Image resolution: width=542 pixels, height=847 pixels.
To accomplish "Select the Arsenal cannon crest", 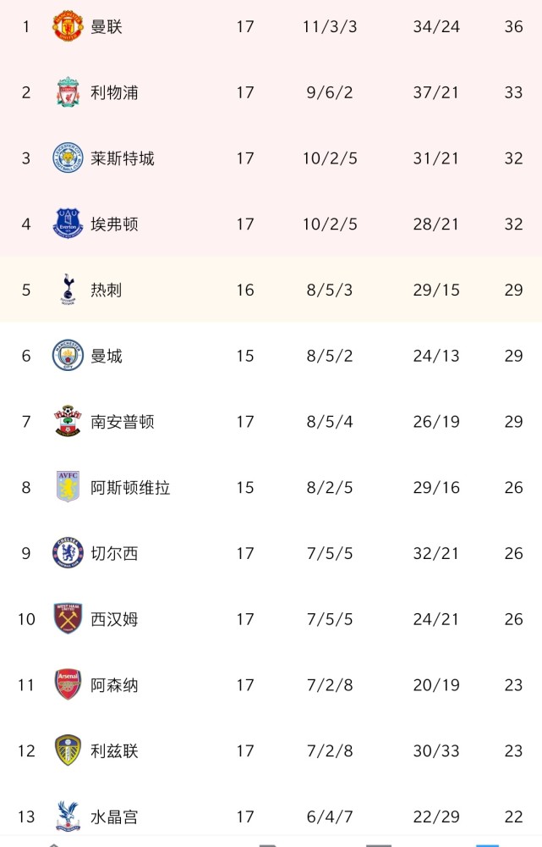I will click(68, 684).
